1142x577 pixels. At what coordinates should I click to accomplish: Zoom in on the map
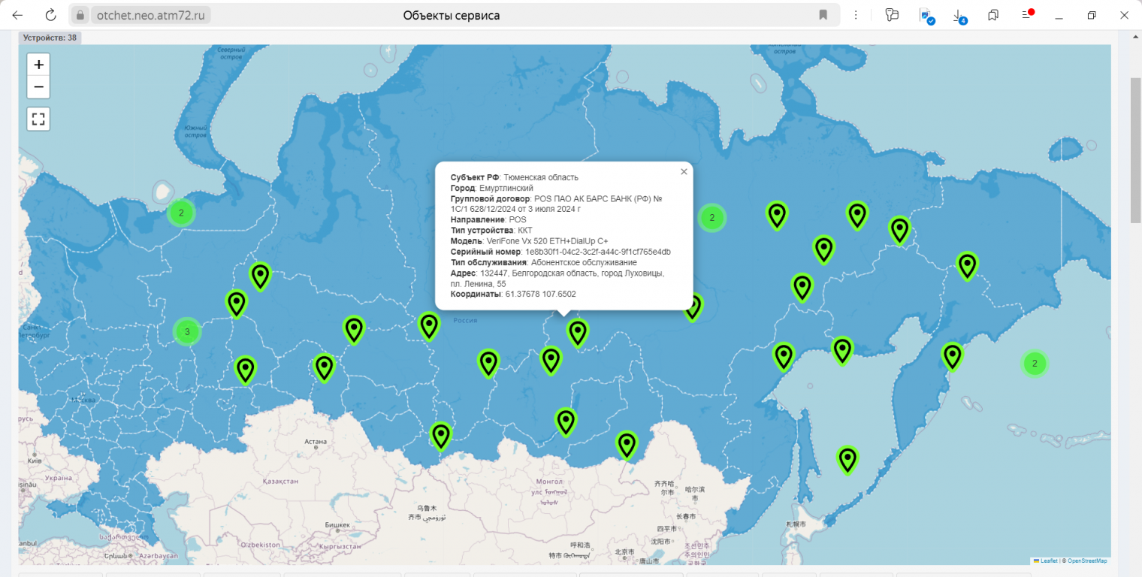pyautogui.click(x=38, y=65)
